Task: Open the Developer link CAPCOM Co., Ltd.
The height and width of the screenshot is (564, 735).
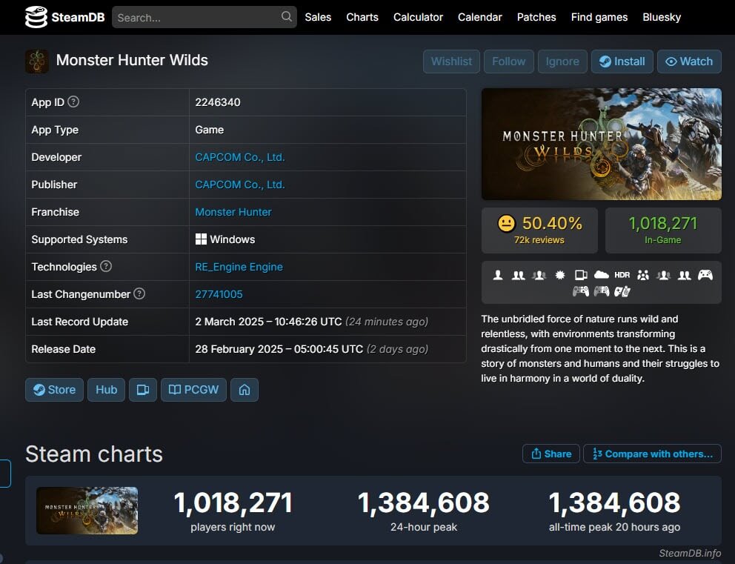Action: pos(240,157)
